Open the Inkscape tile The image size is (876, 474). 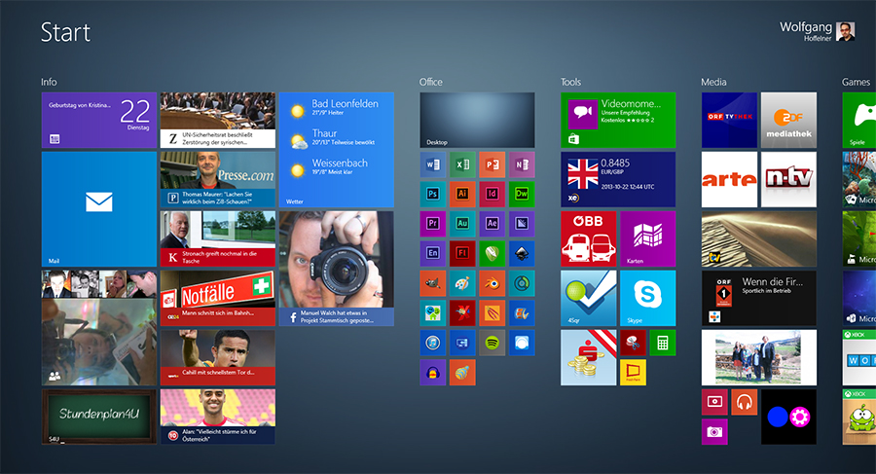coord(522,253)
